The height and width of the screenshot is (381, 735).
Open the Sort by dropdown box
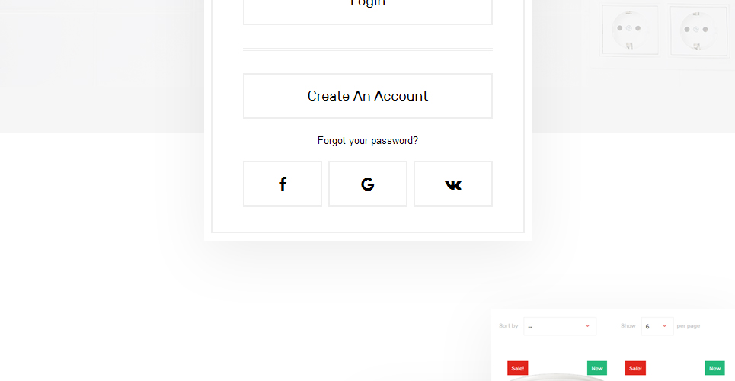(560, 326)
